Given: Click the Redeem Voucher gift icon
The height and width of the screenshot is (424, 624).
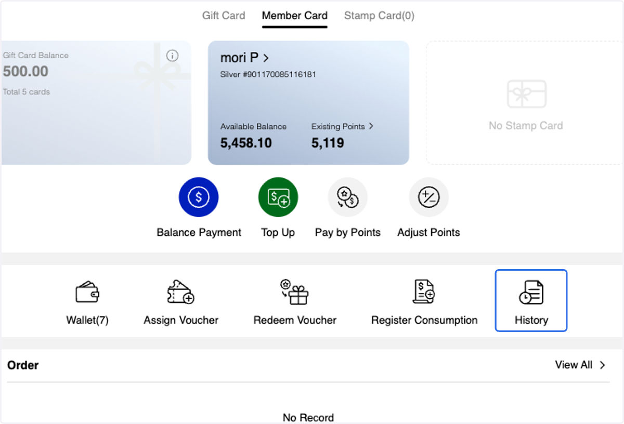Looking at the screenshot, I should coord(295,291).
